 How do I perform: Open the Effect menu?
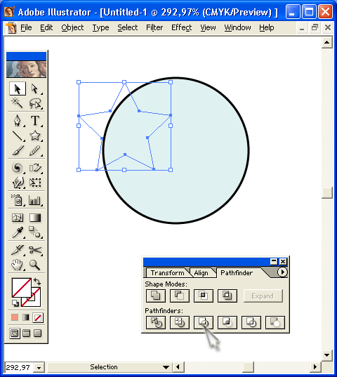pos(181,27)
